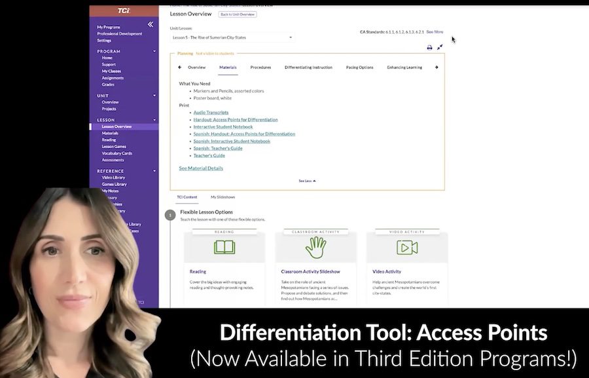Click the See Material Details link

[x=201, y=168]
